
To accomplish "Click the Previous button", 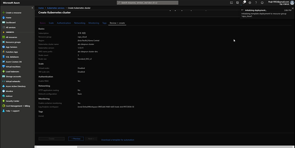I will click(x=76, y=139).
